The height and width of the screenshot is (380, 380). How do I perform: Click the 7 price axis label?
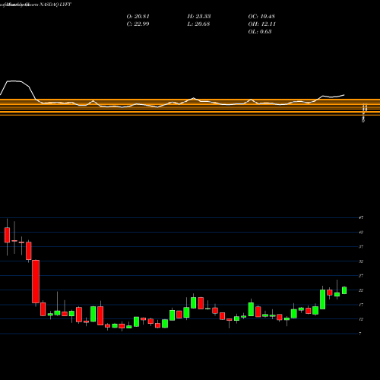click(x=360, y=334)
